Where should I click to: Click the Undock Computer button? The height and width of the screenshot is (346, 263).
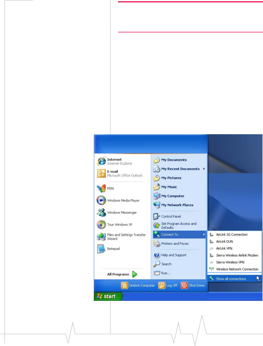[138, 285]
